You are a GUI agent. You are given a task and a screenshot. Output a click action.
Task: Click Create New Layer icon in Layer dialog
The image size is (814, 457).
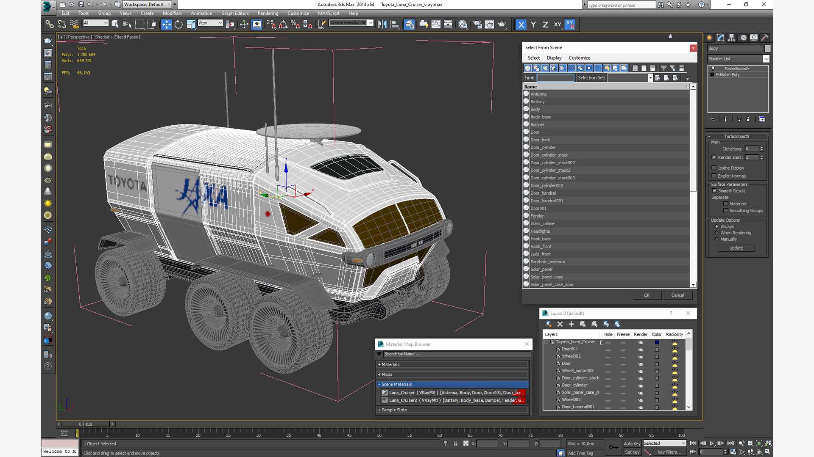[x=548, y=324]
